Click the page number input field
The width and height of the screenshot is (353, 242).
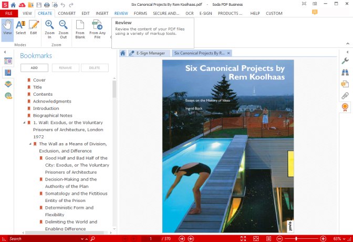coord(150,239)
